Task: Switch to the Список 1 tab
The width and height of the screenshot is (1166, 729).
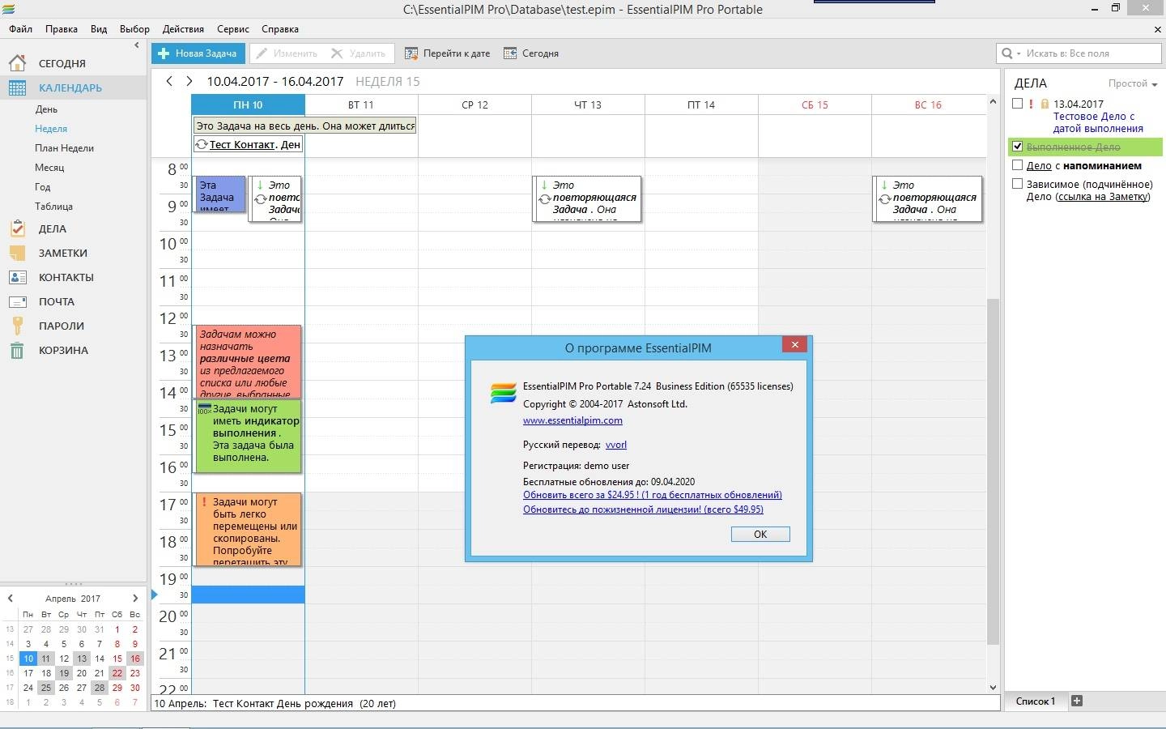Action: tap(1036, 701)
